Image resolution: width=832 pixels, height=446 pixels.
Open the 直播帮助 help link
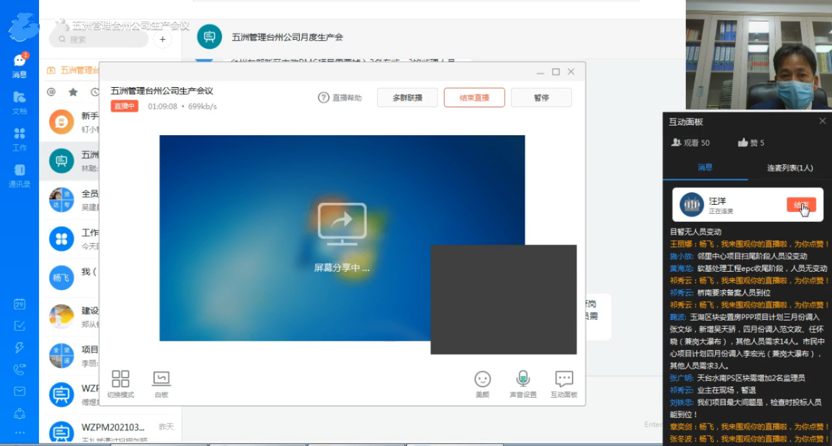click(340, 97)
